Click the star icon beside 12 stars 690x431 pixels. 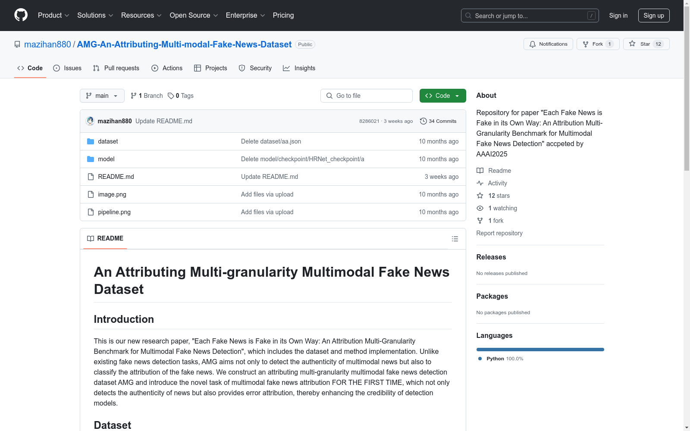pos(480,196)
